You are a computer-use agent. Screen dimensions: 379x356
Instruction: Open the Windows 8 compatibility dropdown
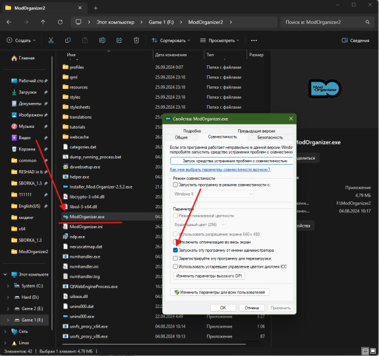click(214, 194)
